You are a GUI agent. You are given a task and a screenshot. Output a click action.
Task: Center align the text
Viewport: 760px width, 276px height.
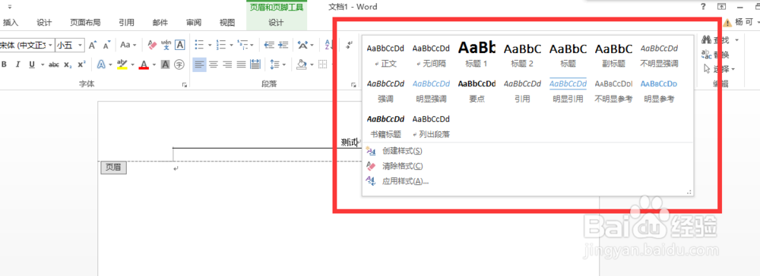click(214, 64)
